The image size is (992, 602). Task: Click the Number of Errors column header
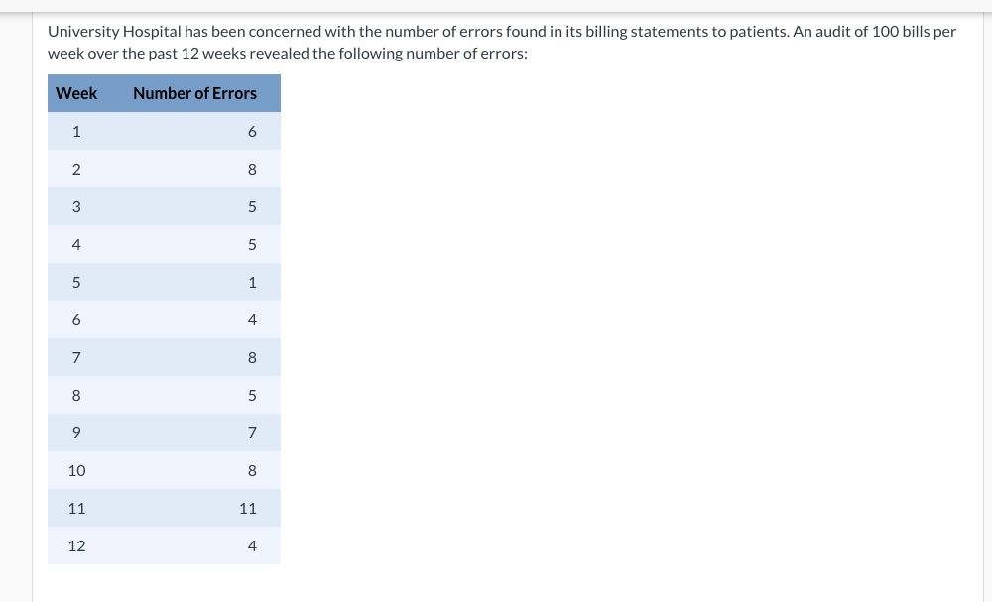[x=194, y=93]
